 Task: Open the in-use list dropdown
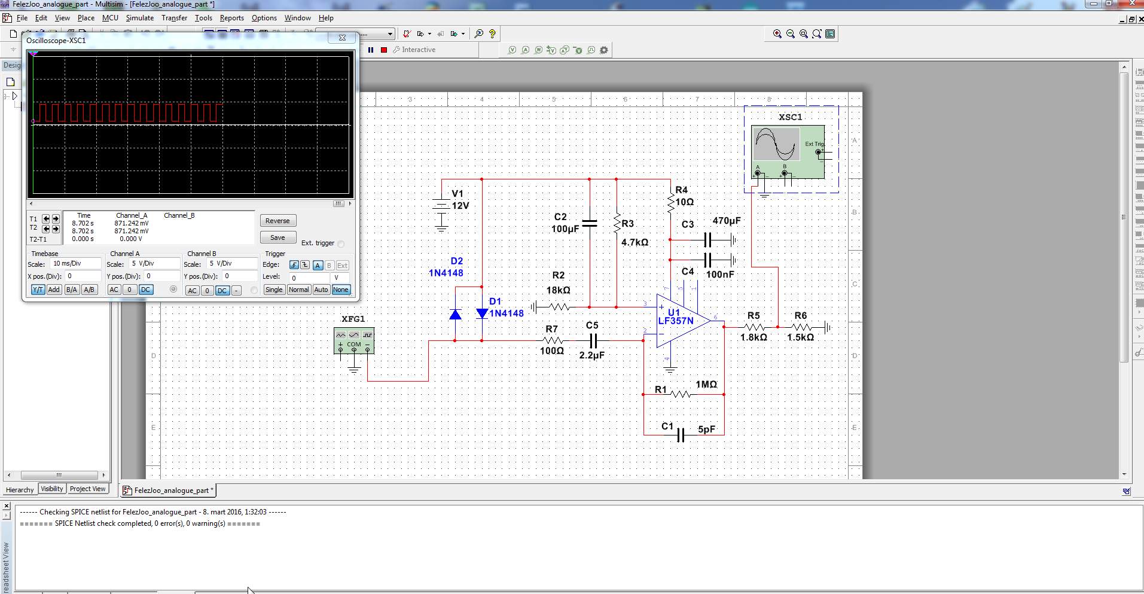pyautogui.click(x=390, y=34)
